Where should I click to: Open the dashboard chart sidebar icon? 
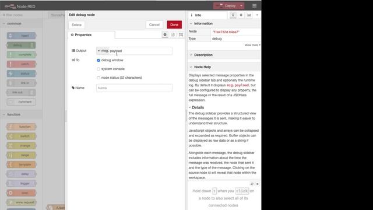[249, 15]
